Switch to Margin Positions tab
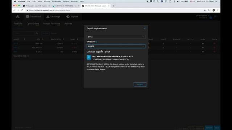The image size is (232, 130). (52, 24)
